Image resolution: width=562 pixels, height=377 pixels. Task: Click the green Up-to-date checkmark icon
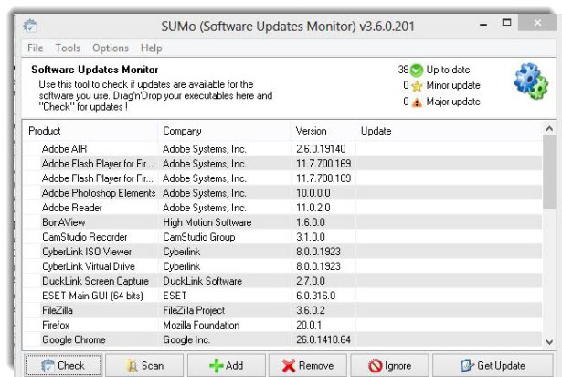point(417,70)
